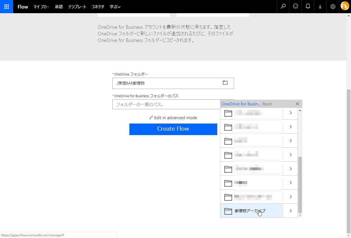Click the Root breadcrumb label
The image size is (351, 238).
(267, 104)
